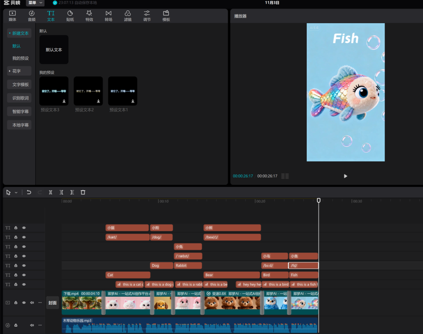This screenshot has height=334, width=423.
Task: Click the undo arrow in timeline toolbar
Action: pyautogui.click(x=29, y=192)
